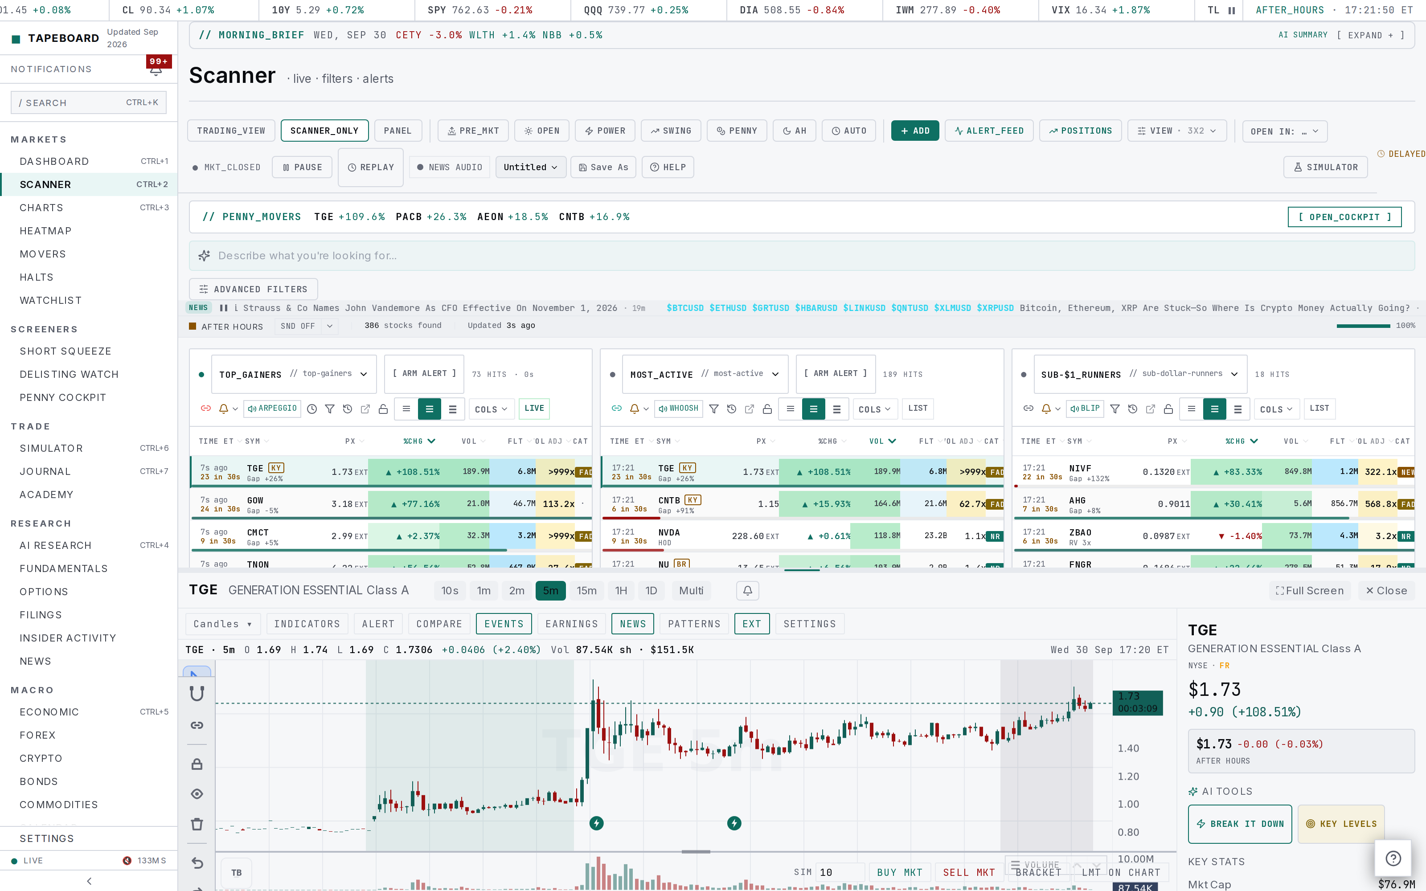Click the lock icon in SUB-$1_RUNNERS toolbar

1168,409
